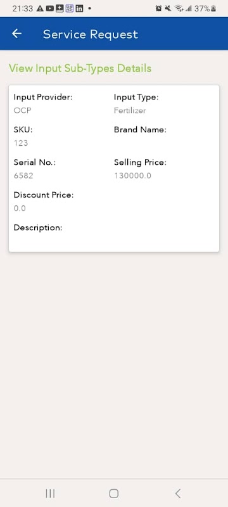Open Android recent apps button
228x507 pixels.
point(50,493)
